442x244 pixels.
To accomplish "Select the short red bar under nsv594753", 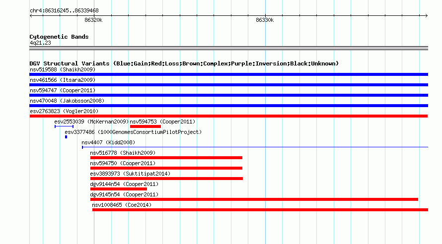I will [146, 126].
